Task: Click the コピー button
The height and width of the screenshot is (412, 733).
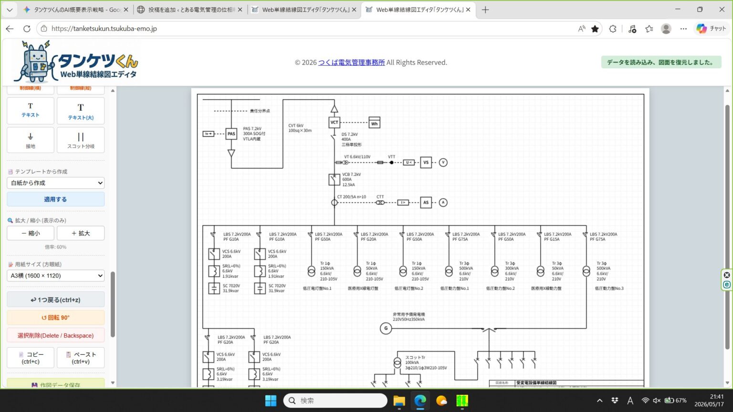Action: pos(31,358)
